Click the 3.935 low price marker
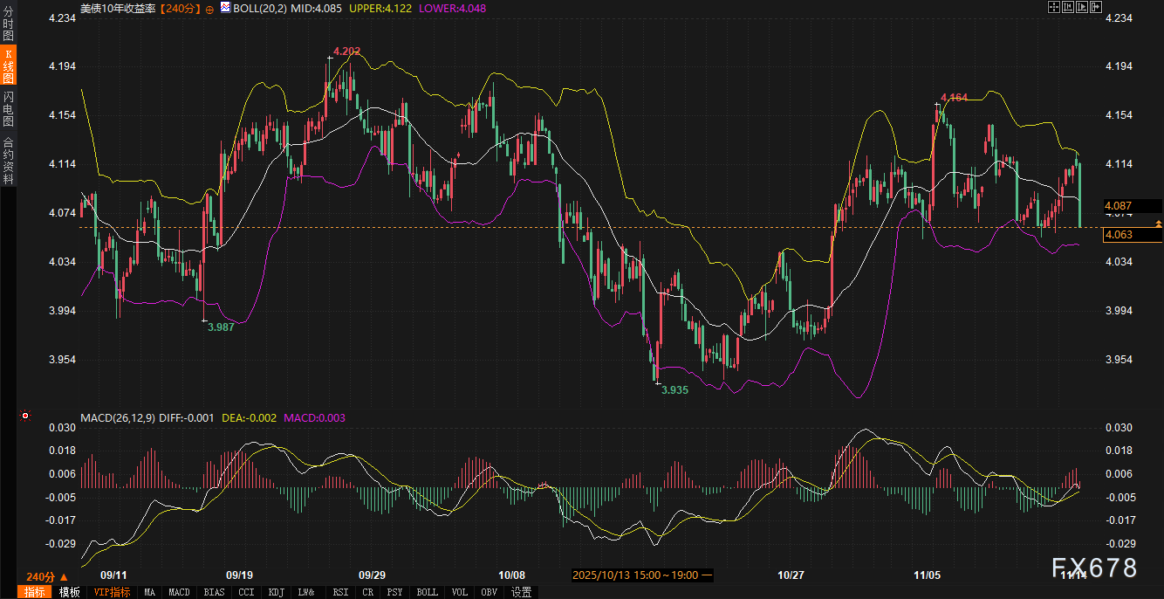This screenshot has height=599, width=1164. pyautogui.click(x=674, y=390)
